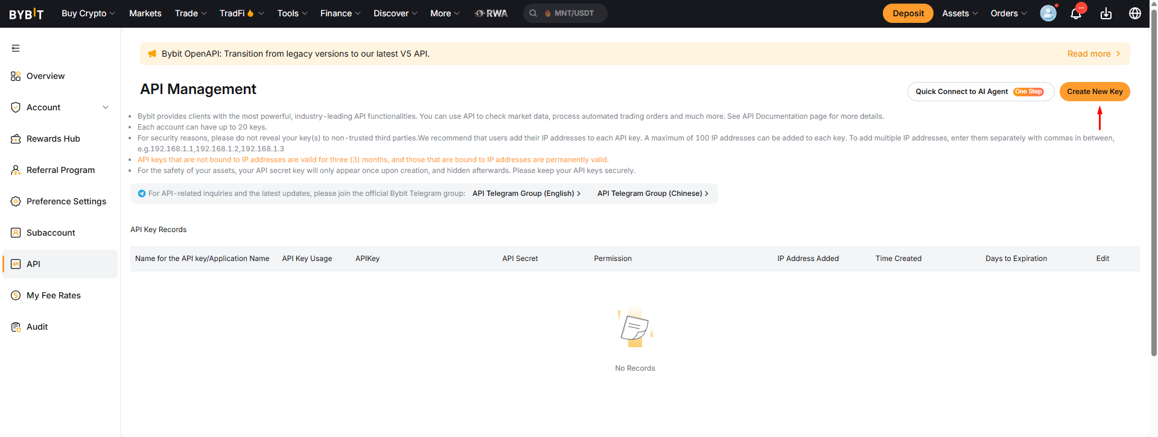This screenshot has width=1158, height=437.
Task: Click the TradFi flame icon
Action: tap(250, 13)
